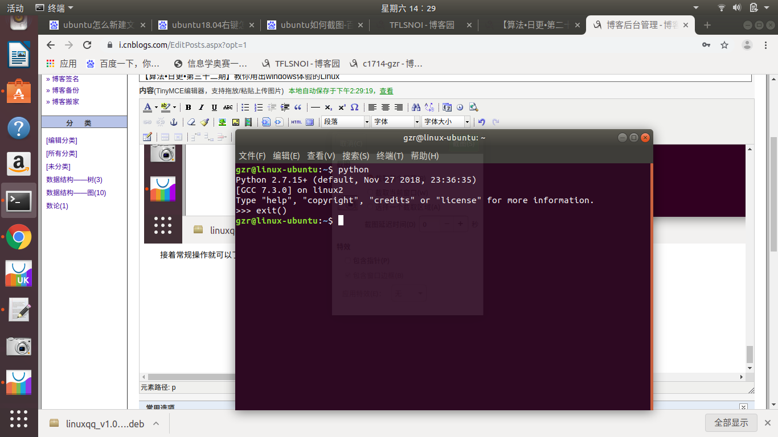Click browser address bar URL

click(183, 45)
